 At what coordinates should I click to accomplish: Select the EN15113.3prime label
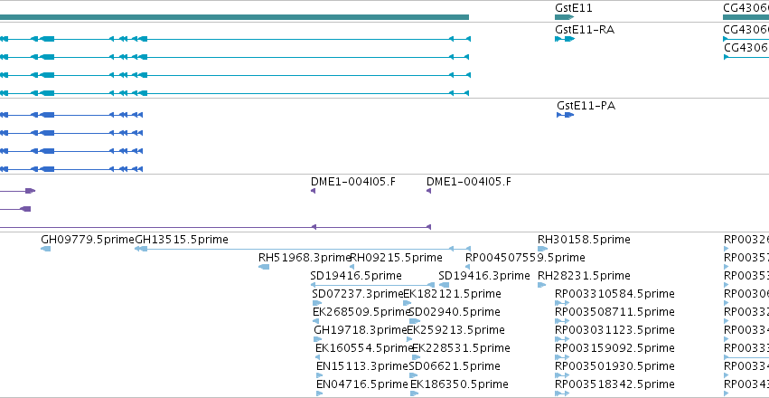tap(362, 366)
